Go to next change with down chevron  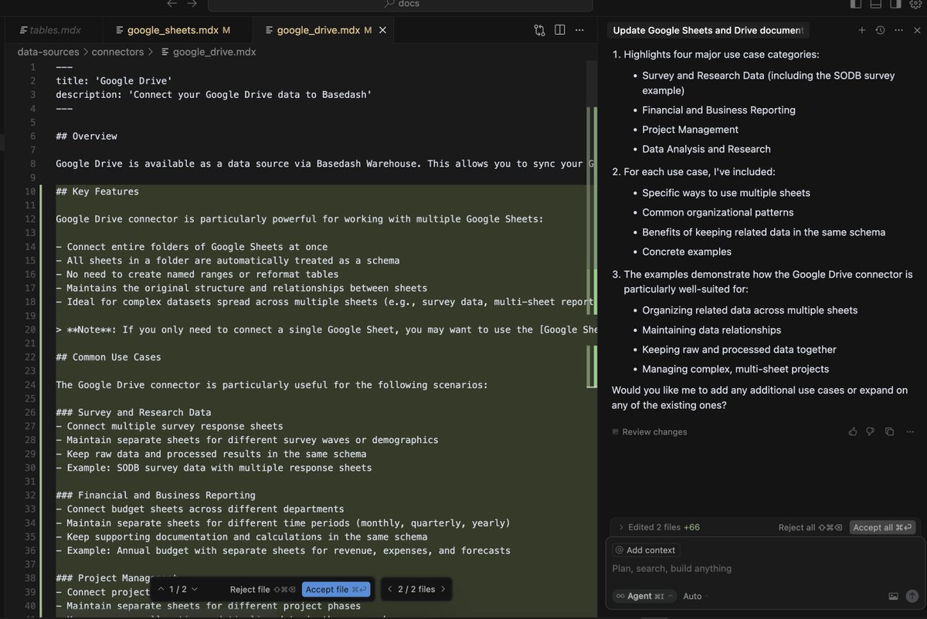(195, 589)
